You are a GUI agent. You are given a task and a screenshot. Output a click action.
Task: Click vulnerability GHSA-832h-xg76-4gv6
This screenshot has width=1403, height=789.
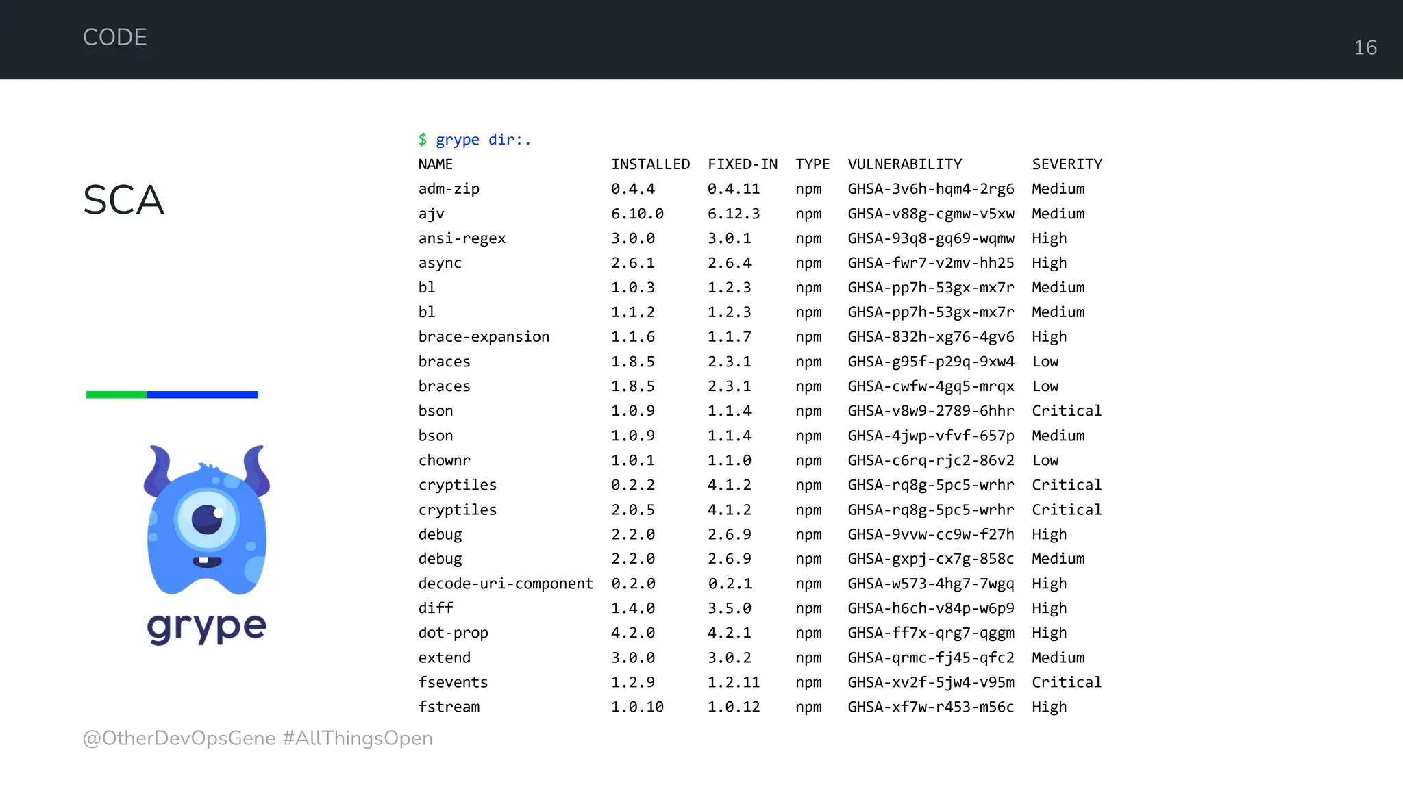pos(931,337)
